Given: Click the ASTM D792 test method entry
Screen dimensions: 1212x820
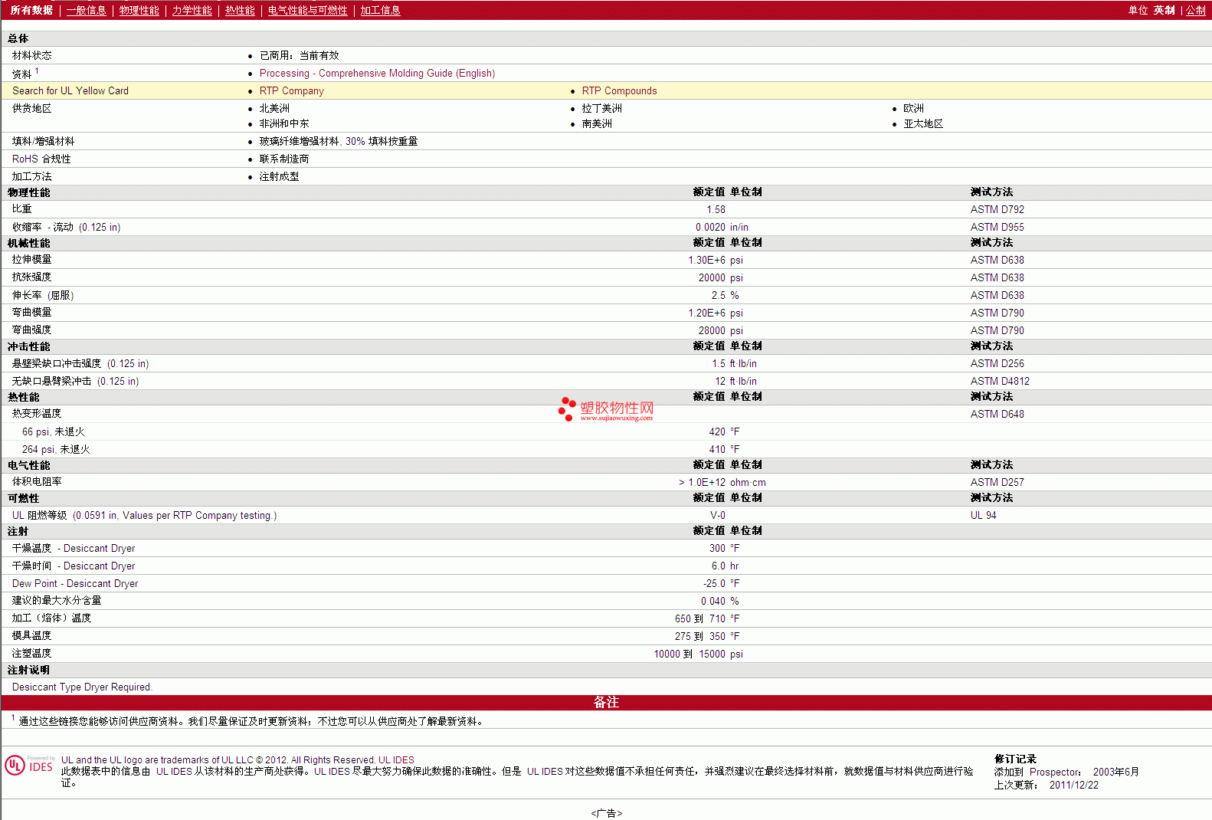Looking at the screenshot, I should click(x=997, y=209).
